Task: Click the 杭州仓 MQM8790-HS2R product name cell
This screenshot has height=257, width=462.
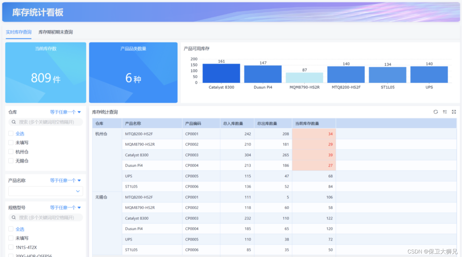Action: tap(152, 144)
